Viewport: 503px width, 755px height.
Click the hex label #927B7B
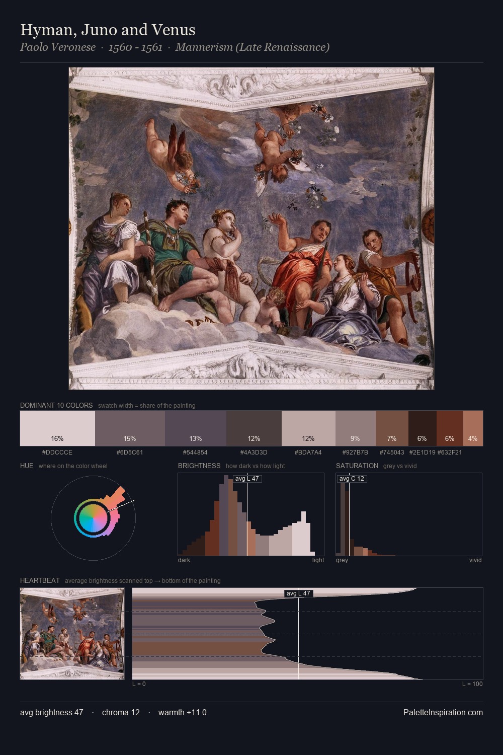click(x=355, y=452)
